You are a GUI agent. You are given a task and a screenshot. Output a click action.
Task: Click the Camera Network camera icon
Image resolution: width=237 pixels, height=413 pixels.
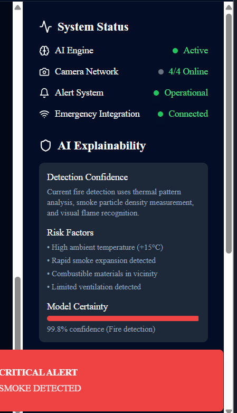click(44, 72)
